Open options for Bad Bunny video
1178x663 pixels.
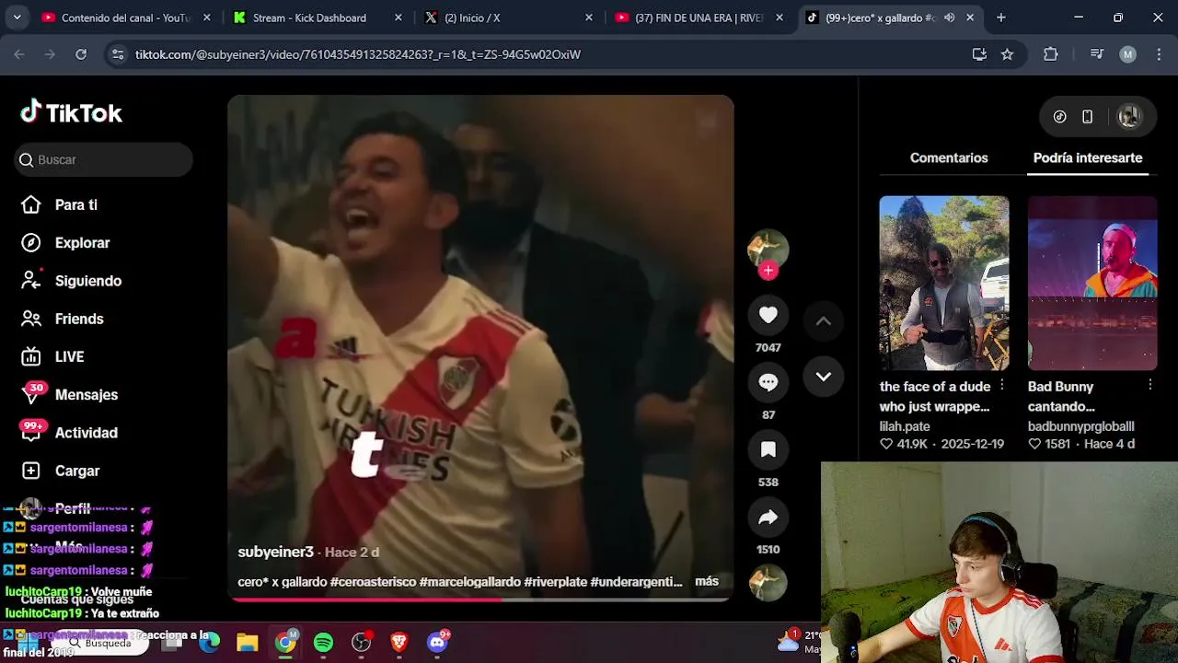click(1150, 386)
